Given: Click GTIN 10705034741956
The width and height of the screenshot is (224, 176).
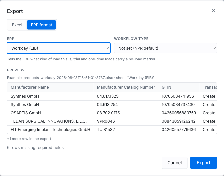Looking at the screenshot, I should click(178, 96).
